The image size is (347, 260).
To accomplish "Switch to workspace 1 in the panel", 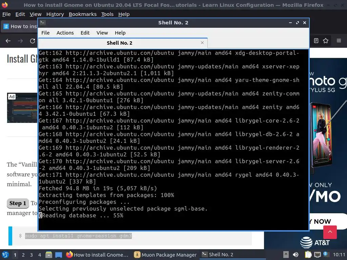I will coord(15,255).
